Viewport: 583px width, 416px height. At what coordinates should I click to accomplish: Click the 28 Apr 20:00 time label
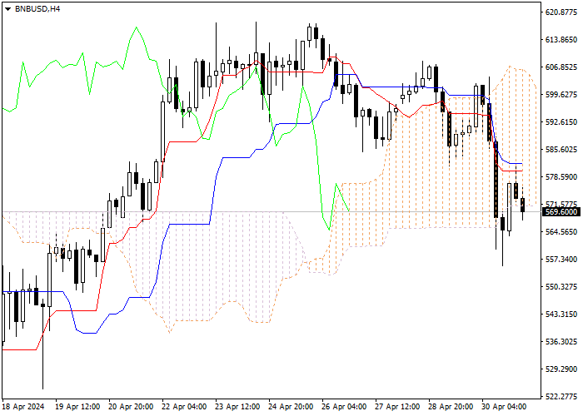tap(451, 407)
